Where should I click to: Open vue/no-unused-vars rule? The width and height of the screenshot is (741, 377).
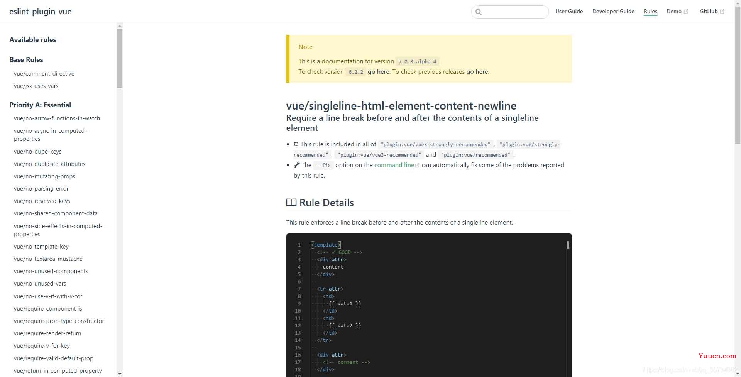coord(40,283)
